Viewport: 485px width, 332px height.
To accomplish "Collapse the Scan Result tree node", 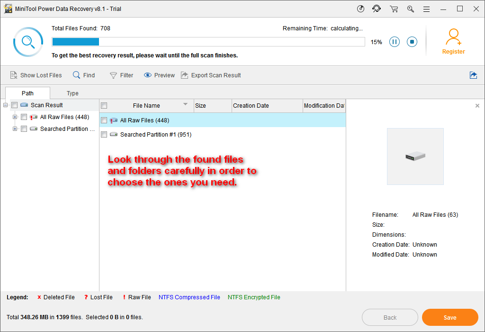I will pos(5,105).
